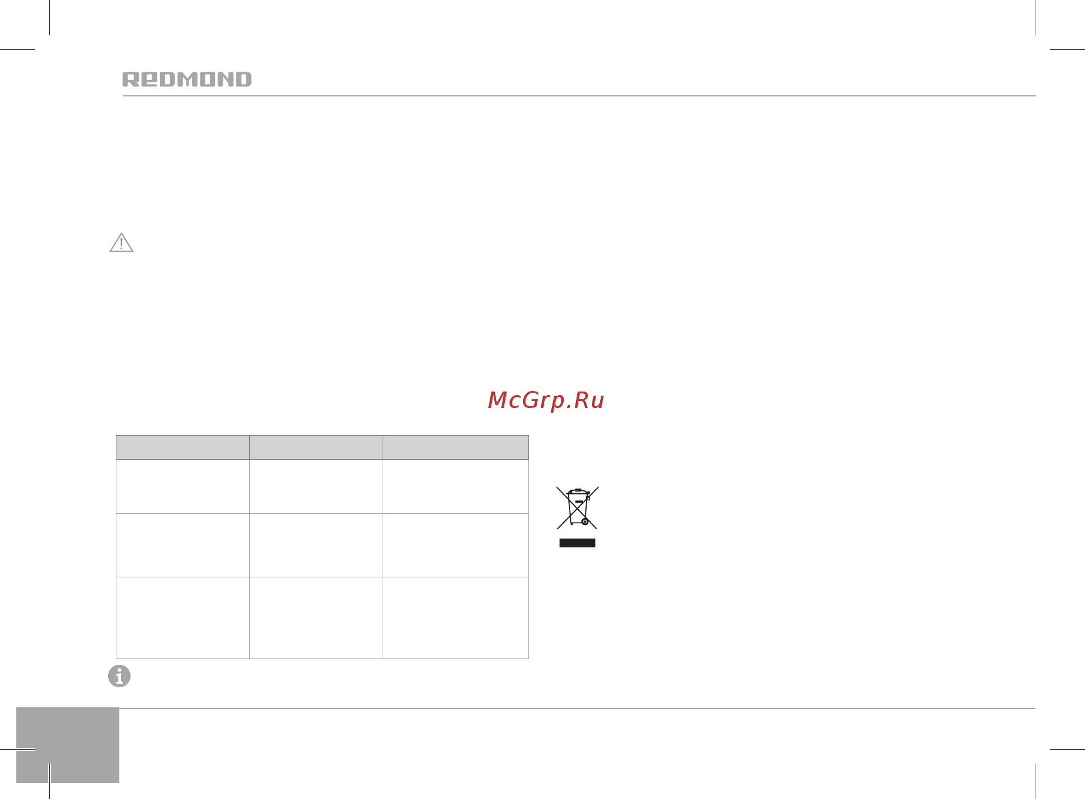Image resolution: width=1085 pixels, height=799 pixels.
Task: Click bottom-row cell in the left column
Action: click(183, 618)
